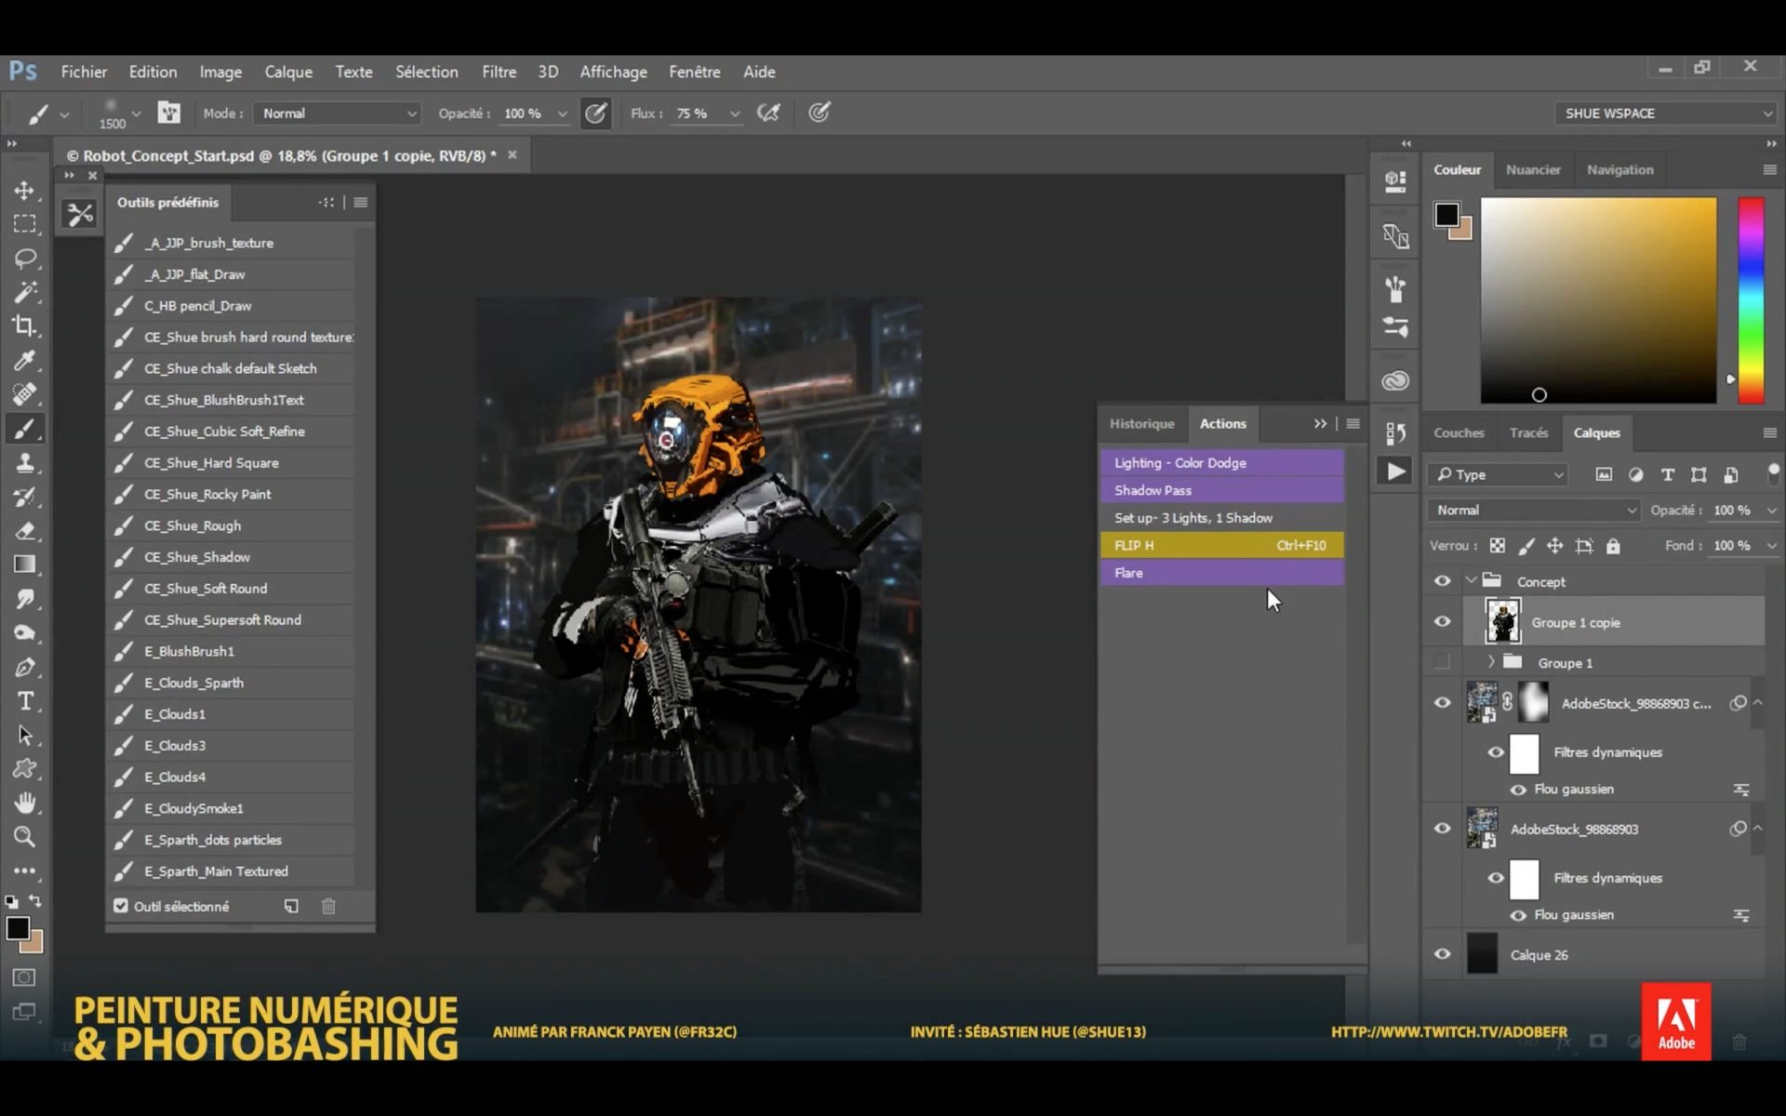This screenshot has height=1116, width=1786.
Task: Select the Type tool
Action: pos(24,701)
